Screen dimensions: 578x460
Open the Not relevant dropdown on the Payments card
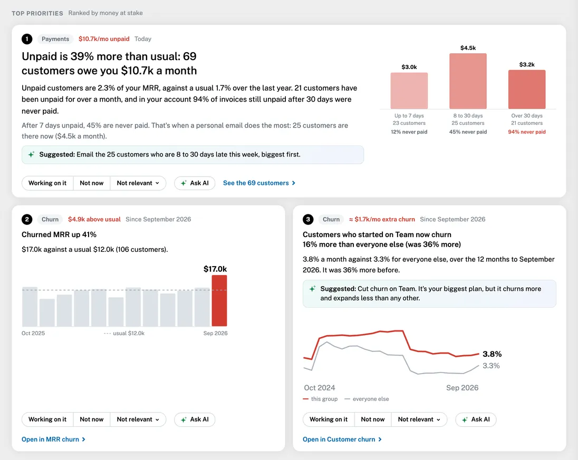pyautogui.click(x=138, y=183)
